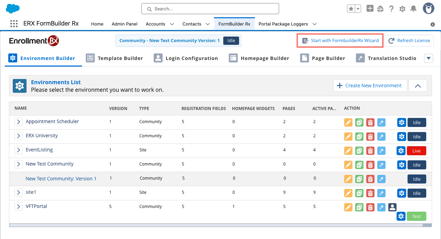This screenshot has height=239, width=441.
Task: Open the Salesforce App Launcher grid
Action: pos(14,24)
